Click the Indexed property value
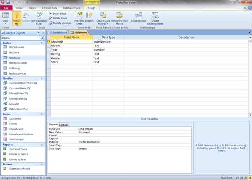 click(135, 142)
